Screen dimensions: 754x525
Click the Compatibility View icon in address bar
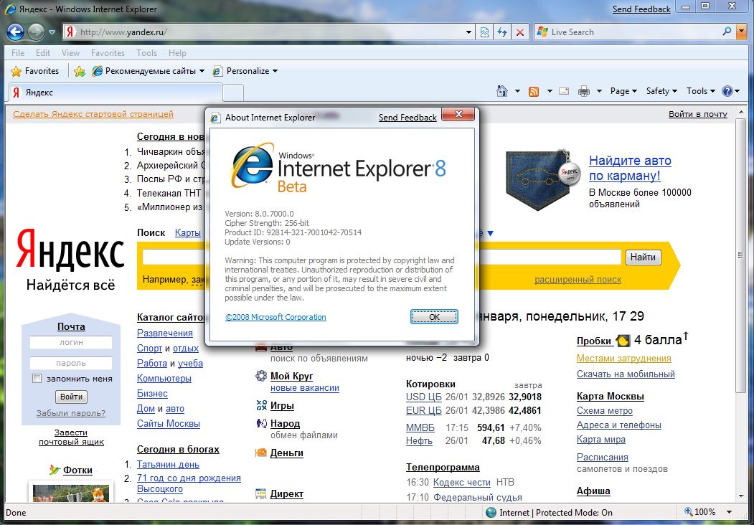[485, 32]
